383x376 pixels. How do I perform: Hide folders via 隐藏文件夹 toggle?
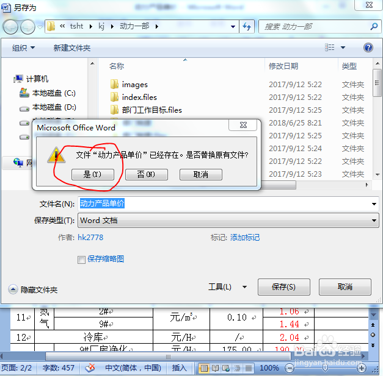pos(33,289)
